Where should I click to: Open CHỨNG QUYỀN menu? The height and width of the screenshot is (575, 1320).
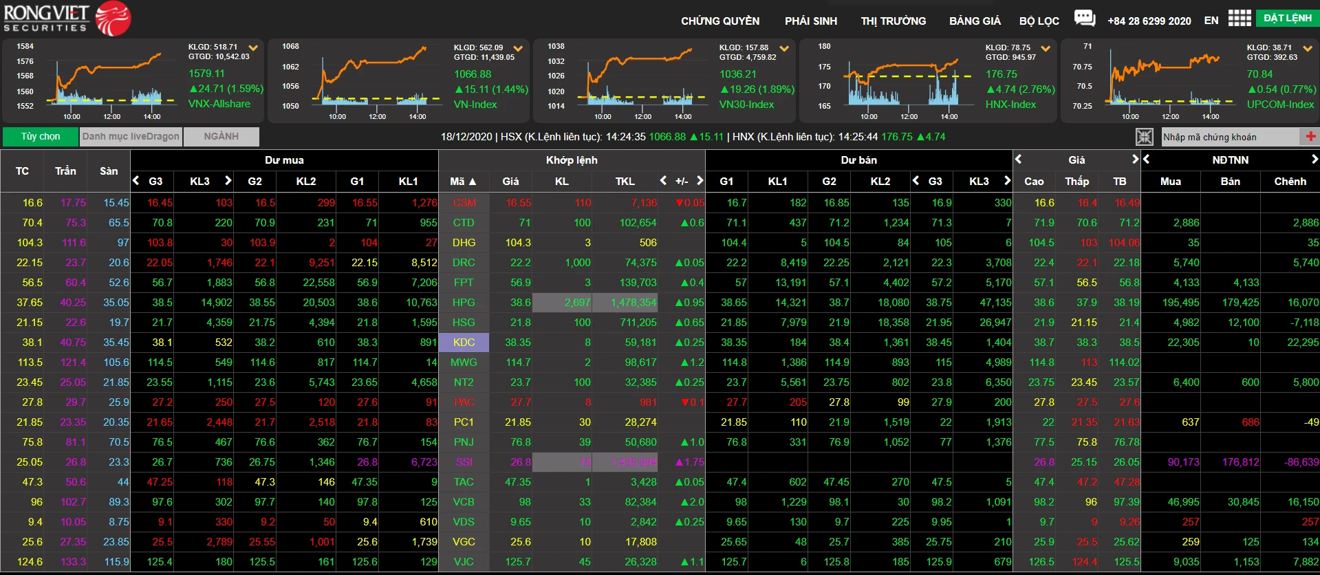click(720, 21)
